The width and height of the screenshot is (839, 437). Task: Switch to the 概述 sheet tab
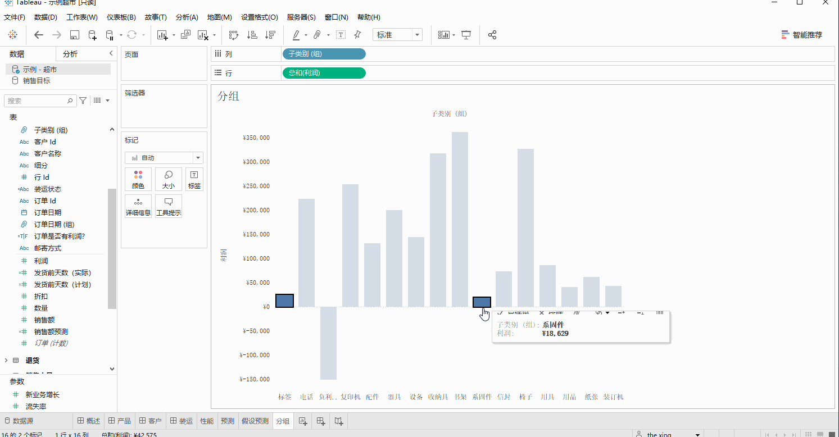[x=89, y=421]
